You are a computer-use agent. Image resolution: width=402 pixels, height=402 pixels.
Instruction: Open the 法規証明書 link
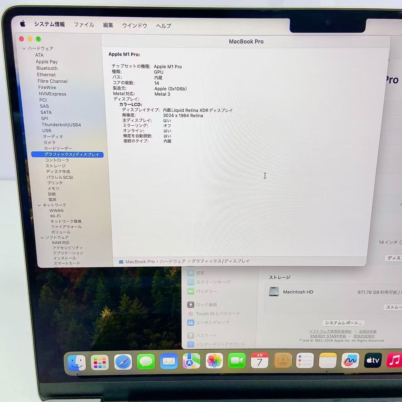[368, 331]
